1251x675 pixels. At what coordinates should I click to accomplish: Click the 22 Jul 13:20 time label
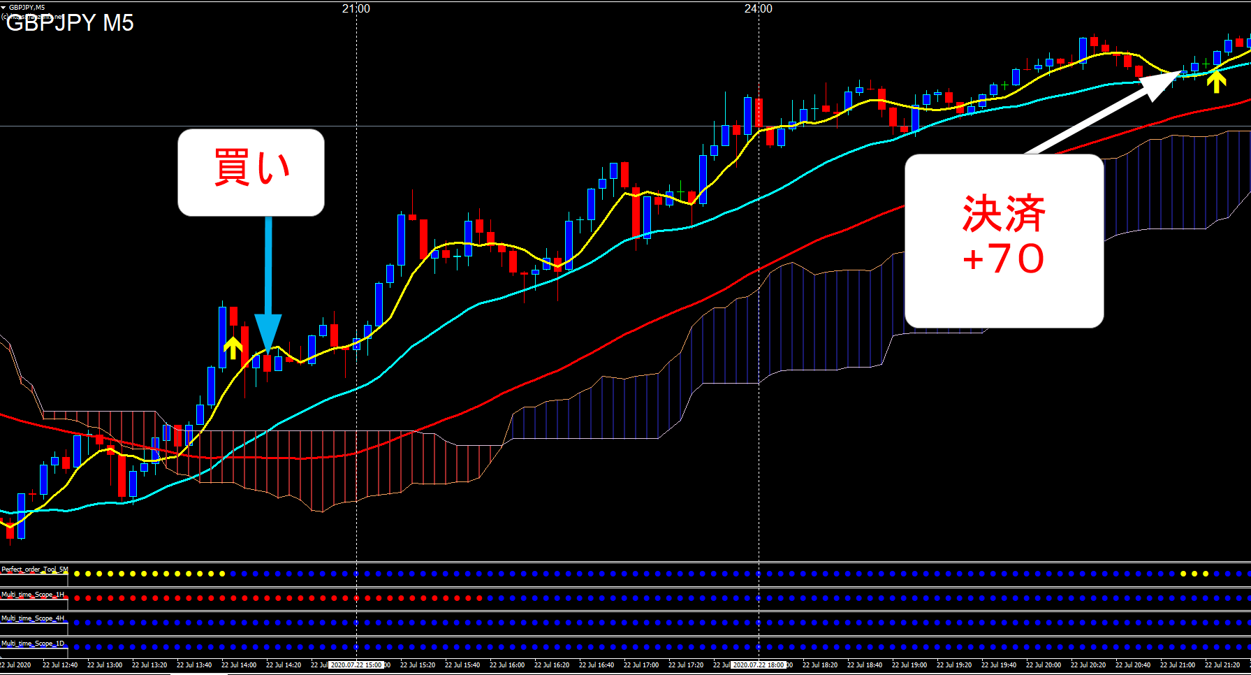point(149,665)
